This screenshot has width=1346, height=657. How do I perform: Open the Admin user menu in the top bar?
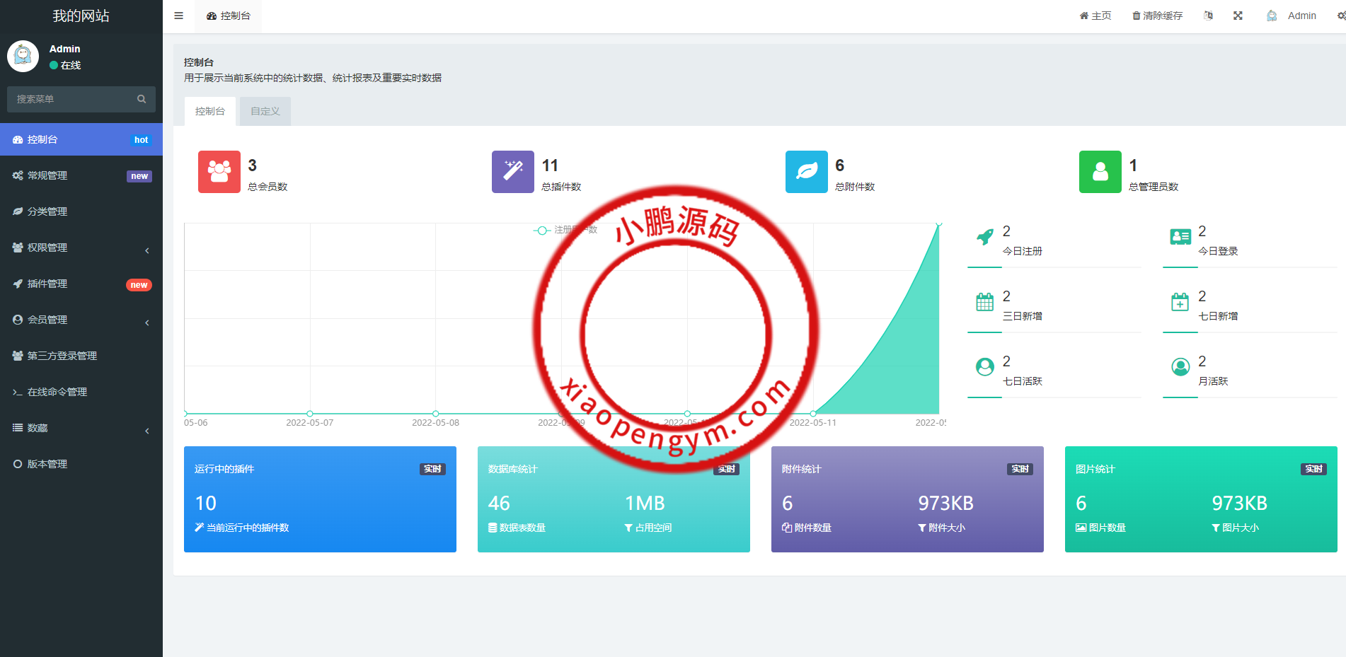click(x=1292, y=16)
